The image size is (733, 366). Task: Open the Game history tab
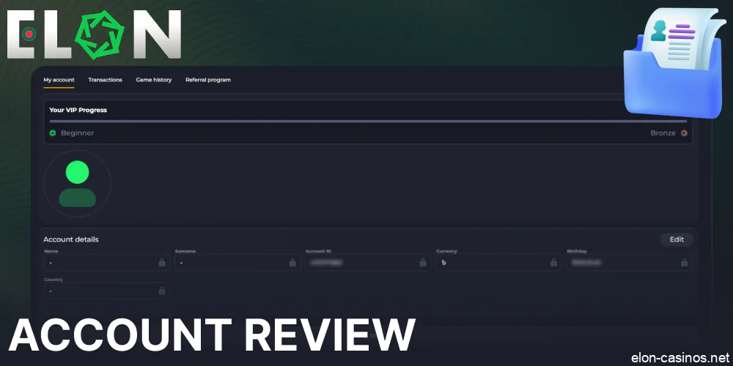pos(154,80)
